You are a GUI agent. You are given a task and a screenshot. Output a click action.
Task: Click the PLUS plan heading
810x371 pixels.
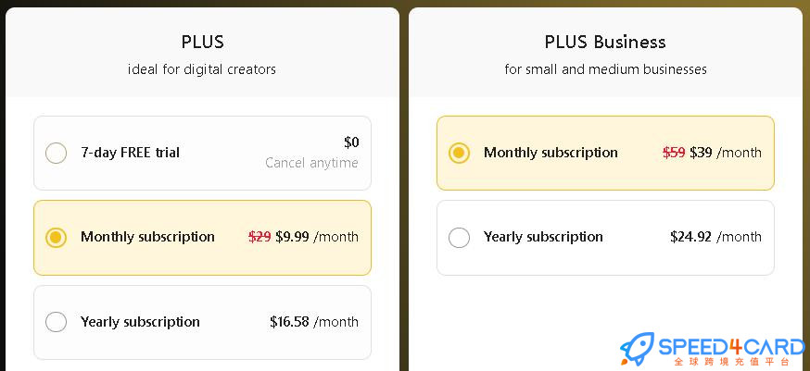pyautogui.click(x=202, y=42)
